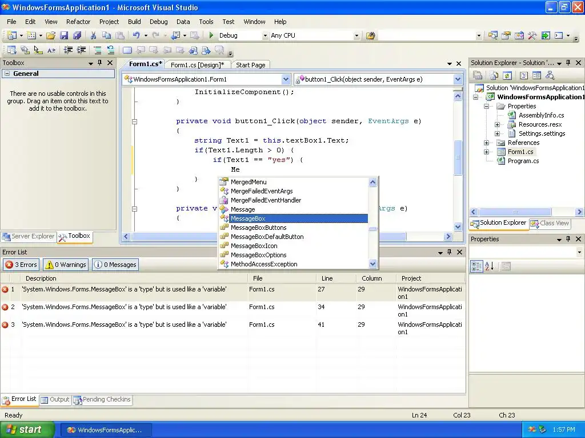This screenshot has height=438, width=585.
Task: Click View Class Diagram icon in Solution Explorer
Action: click(x=550, y=76)
